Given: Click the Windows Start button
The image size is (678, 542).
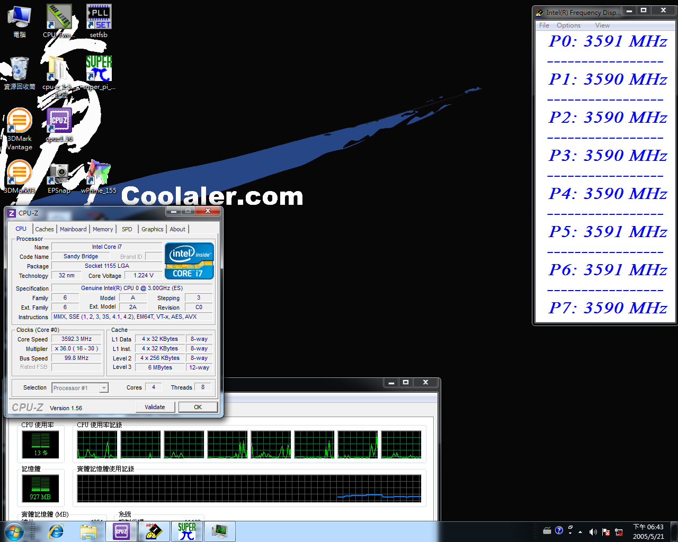Looking at the screenshot, I should pyautogui.click(x=14, y=531).
